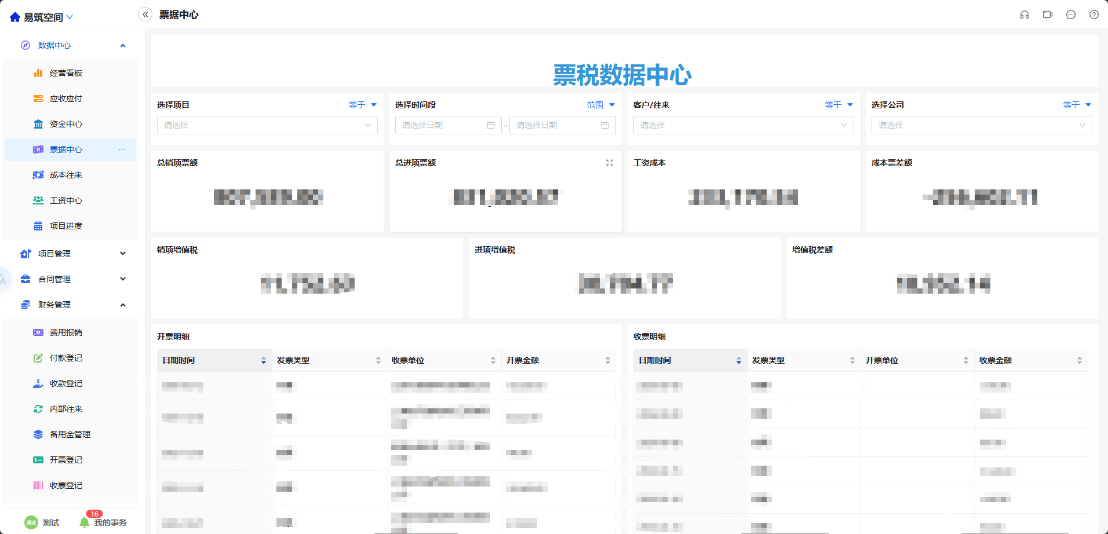Collapse the sidebar with double-arrow icon

coord(145,14)
